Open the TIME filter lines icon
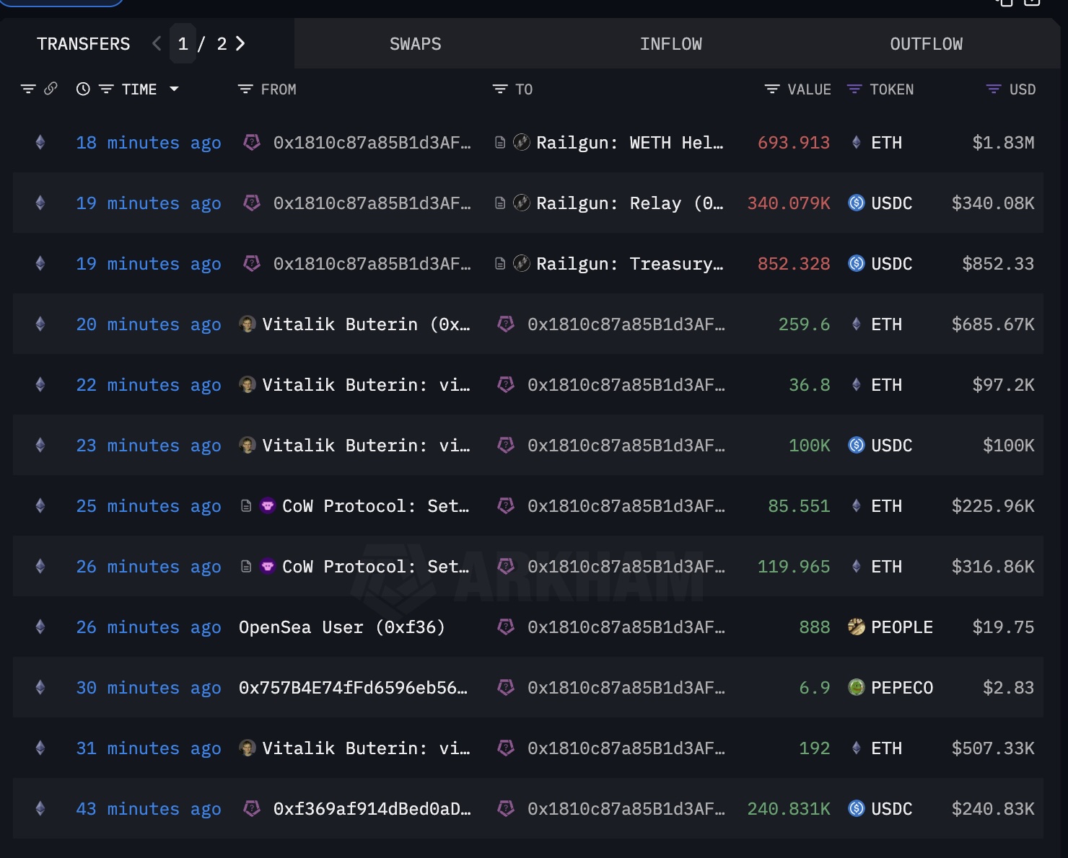This screenshot has width=1068, height=858. click(106, 89)
